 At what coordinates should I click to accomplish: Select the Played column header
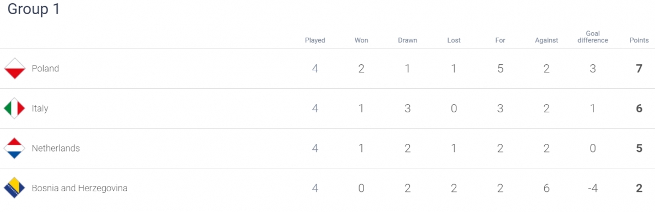point(315,40)
